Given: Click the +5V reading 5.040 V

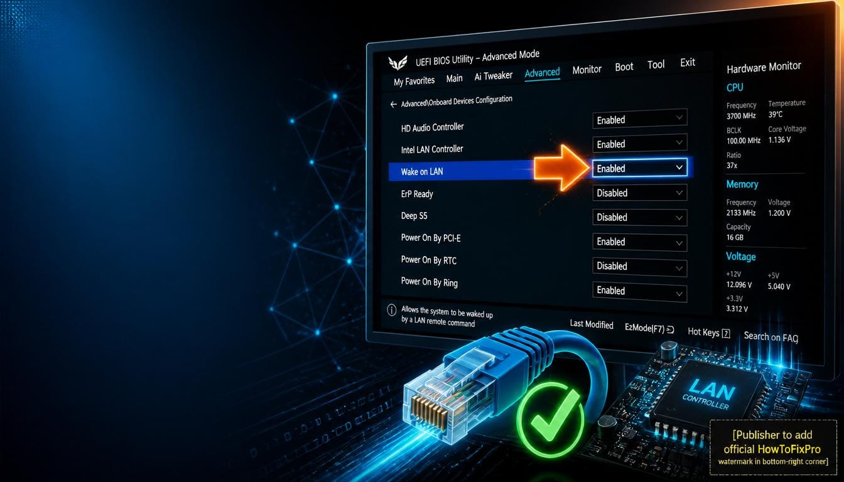Looking at the screenshot, I should click(779, 287).
